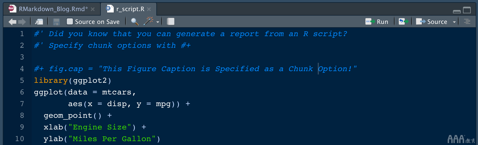Click the compile report notebook icon
478x145 pixels.
(x=171, y=21)
